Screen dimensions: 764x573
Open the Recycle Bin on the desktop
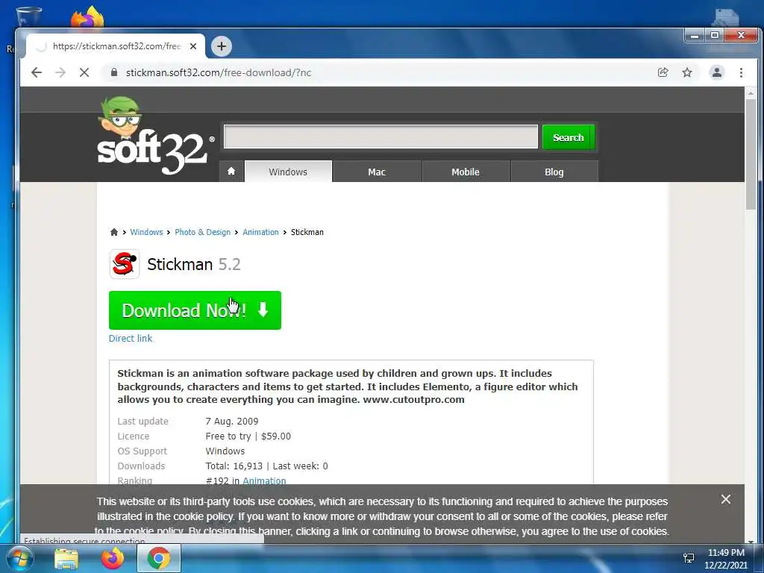coord(28,16)
